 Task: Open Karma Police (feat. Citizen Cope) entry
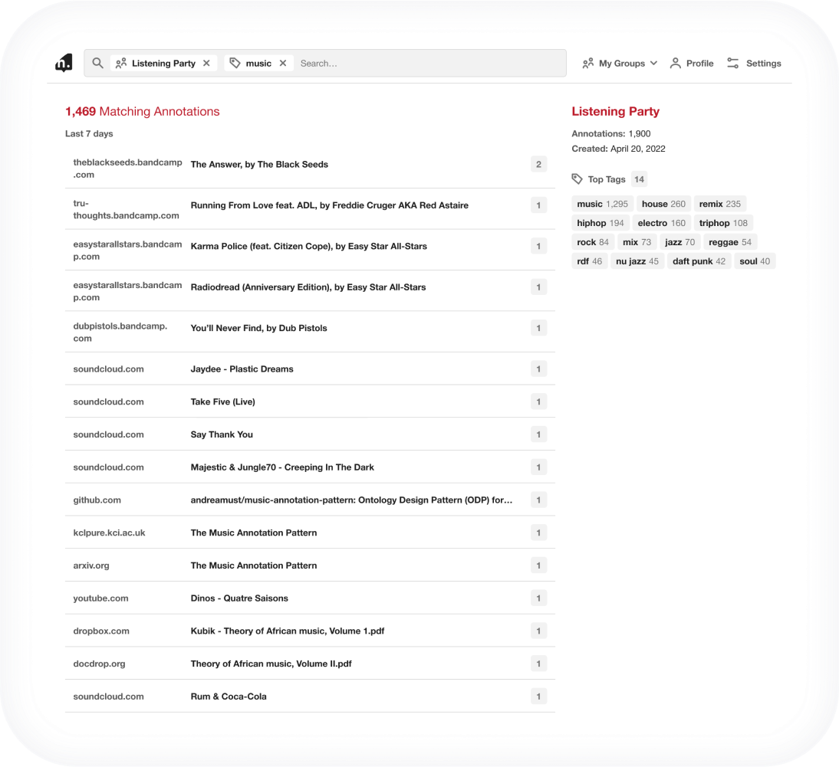pos(309,247)
